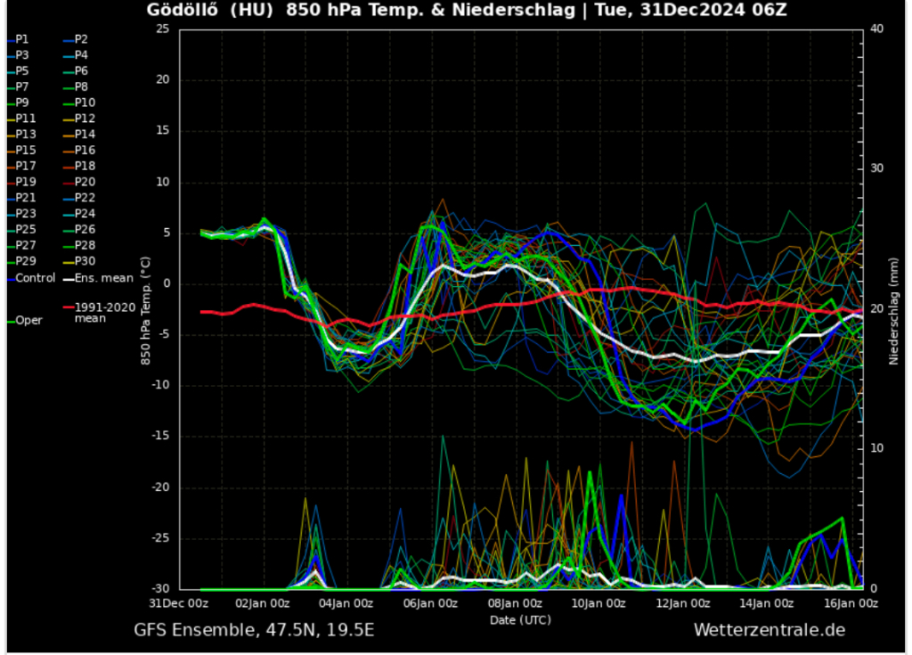This screenshot has width=912, height=655.
Task: Click the P15 legend entry
Action: 26,150
